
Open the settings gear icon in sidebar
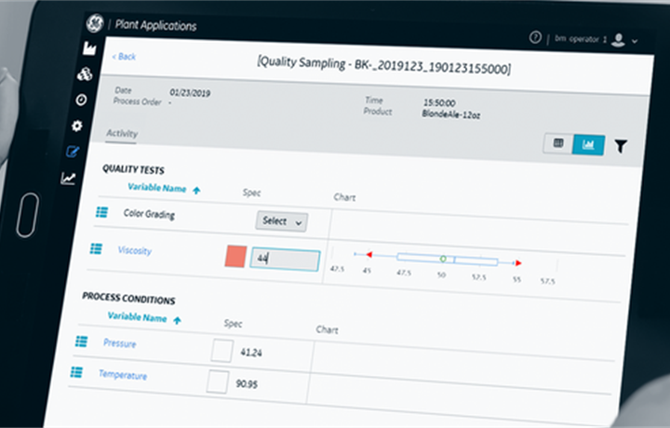(x=77, y=126)
